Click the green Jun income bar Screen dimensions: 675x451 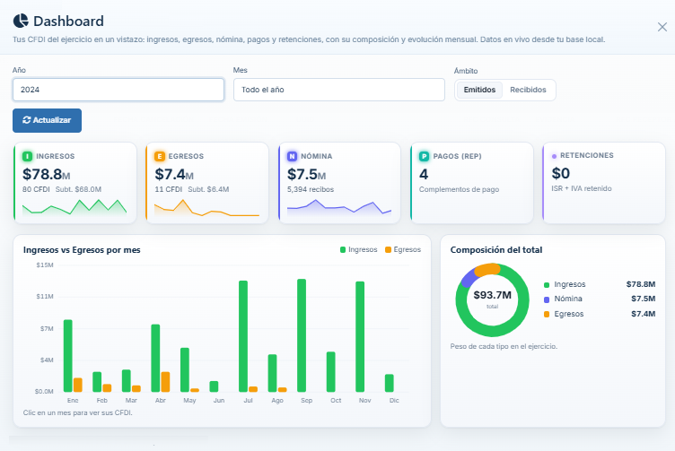point(214,386)
